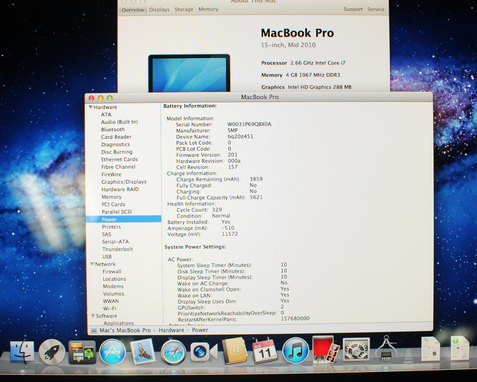Click Power segment in the path bar

(200, 330)
